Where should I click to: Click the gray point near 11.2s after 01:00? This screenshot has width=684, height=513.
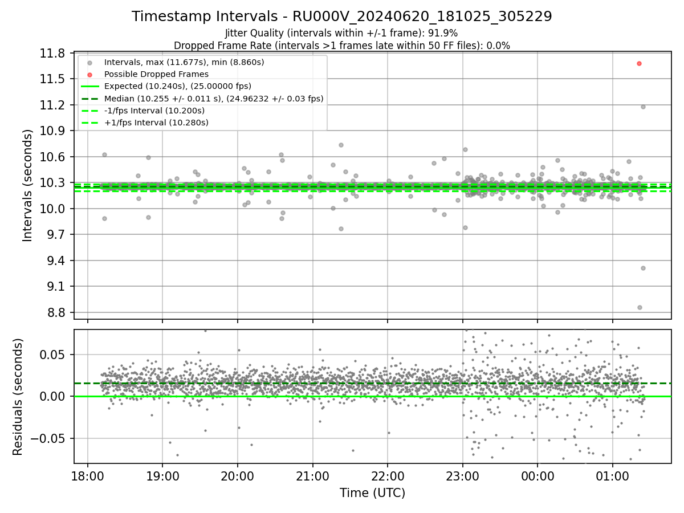coord(643,107)
